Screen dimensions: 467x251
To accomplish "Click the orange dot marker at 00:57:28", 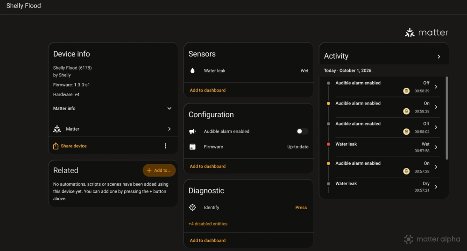I will [x=328, y=163].
